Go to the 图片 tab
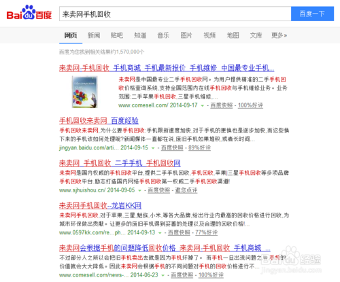 click(x=186, y=35)
